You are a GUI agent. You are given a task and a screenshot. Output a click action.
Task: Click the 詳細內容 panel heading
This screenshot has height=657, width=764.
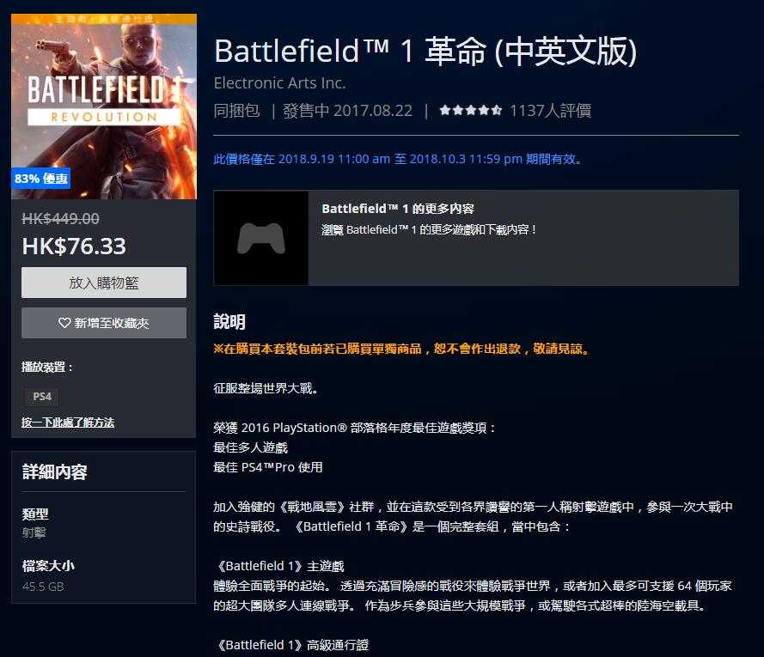pyautogui.click(x=54, y=471)
